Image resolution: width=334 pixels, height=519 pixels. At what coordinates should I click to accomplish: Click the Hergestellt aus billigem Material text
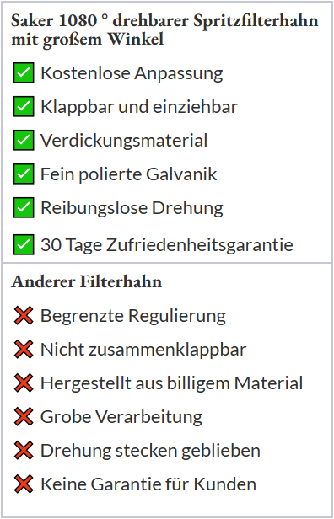coord(172,383)
